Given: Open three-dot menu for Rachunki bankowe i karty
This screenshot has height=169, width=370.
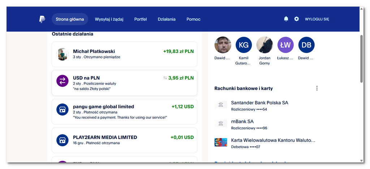Looking at the screenshot, I should [x=317, y=88].
